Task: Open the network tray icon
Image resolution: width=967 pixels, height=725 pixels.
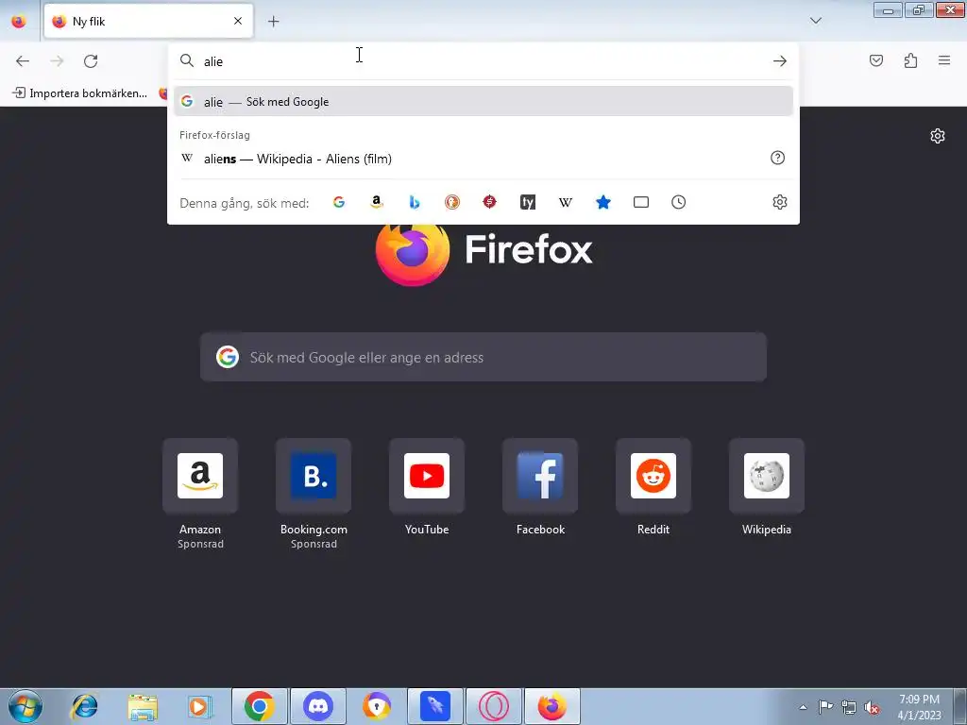Action: [x=849, y=707]
